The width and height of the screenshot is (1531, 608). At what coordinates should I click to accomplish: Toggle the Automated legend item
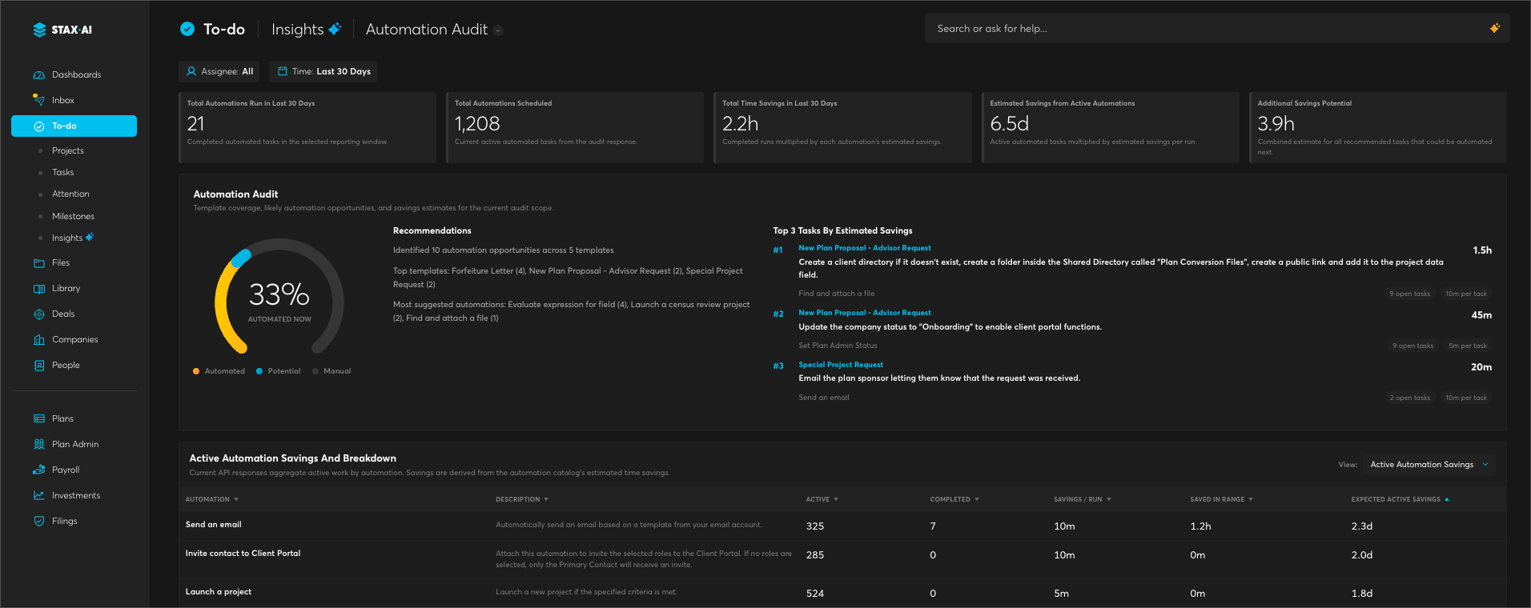pyautogui.click(x=219, y=371)
